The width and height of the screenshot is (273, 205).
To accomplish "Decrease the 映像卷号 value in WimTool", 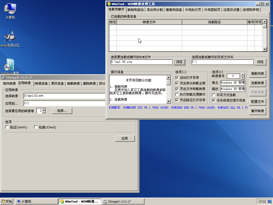I will (243, 78).
